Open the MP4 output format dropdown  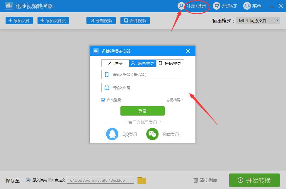click(x=276, y=20)
